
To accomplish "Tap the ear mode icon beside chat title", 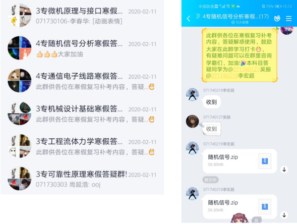I will point(198,16).
